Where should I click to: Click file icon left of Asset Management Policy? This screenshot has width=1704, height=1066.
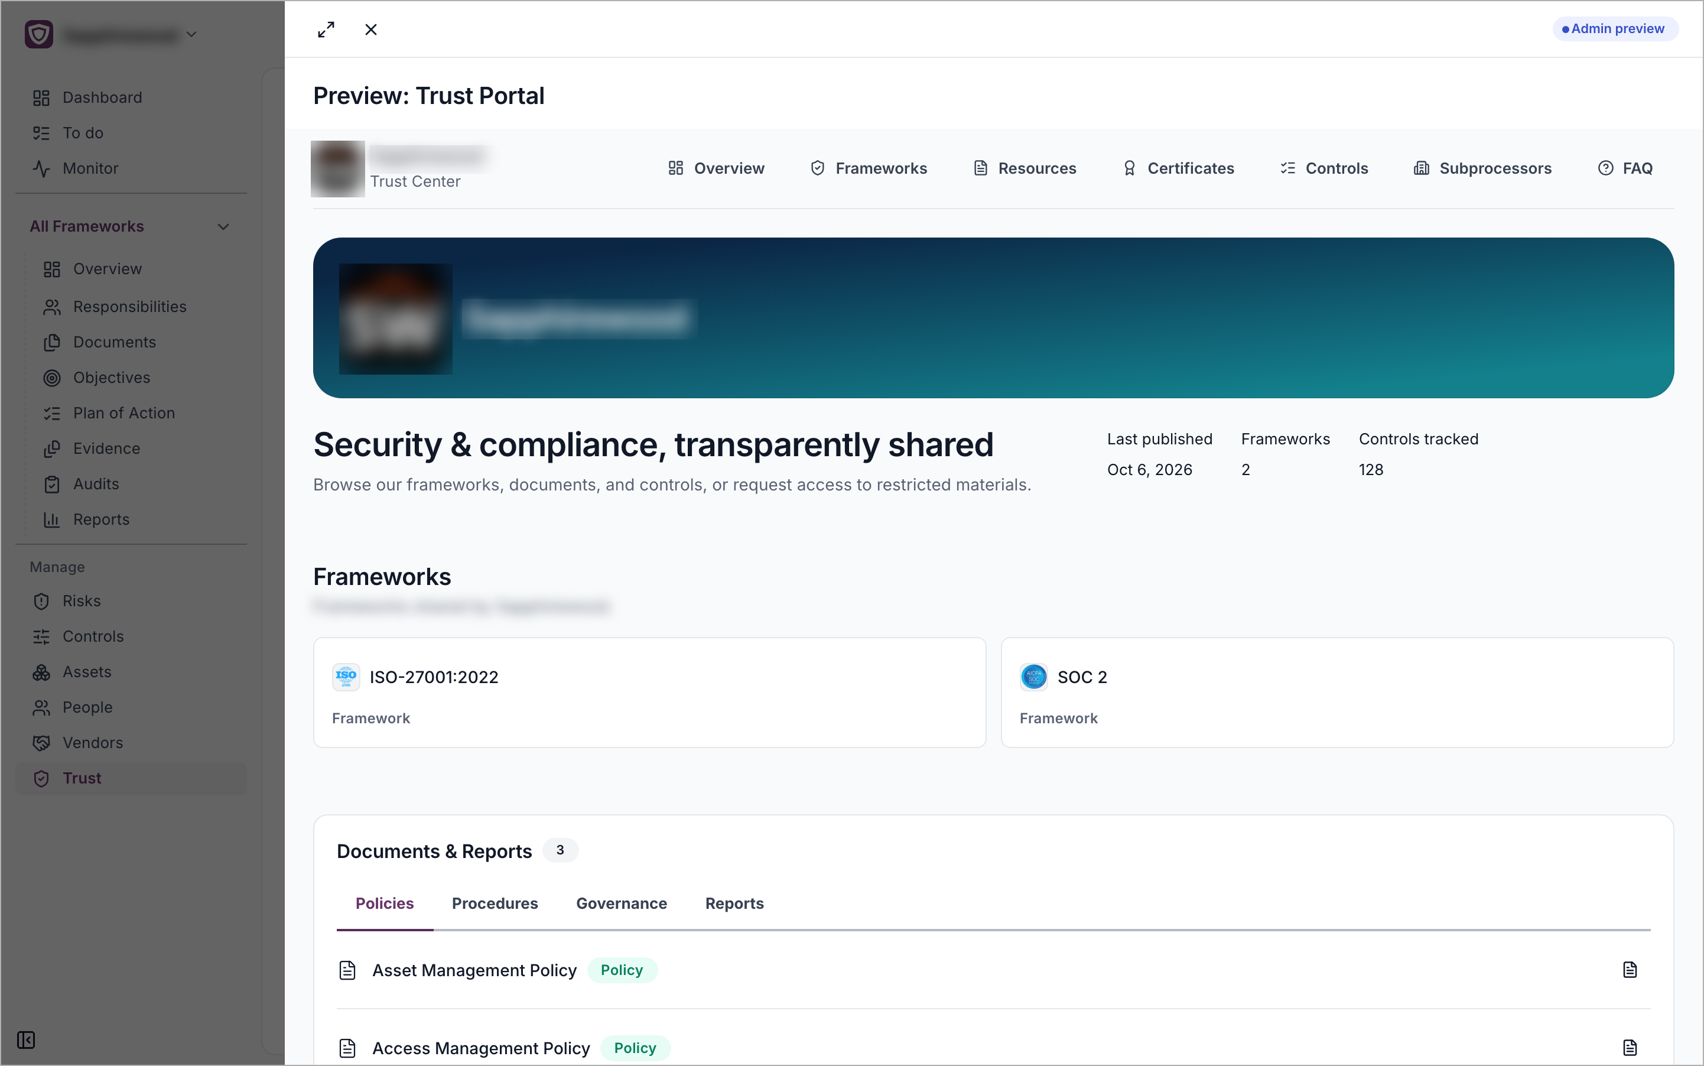tap(347, 970)
